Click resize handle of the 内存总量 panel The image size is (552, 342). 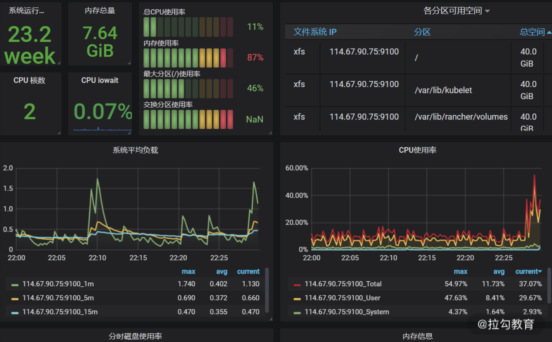coord(129,63)
